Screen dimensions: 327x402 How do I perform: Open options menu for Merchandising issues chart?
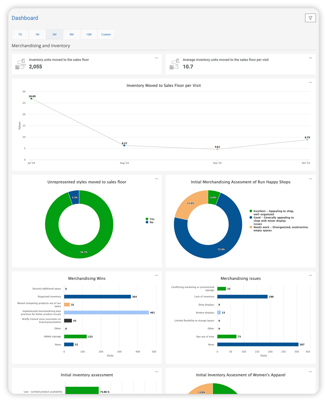[310, 275]
